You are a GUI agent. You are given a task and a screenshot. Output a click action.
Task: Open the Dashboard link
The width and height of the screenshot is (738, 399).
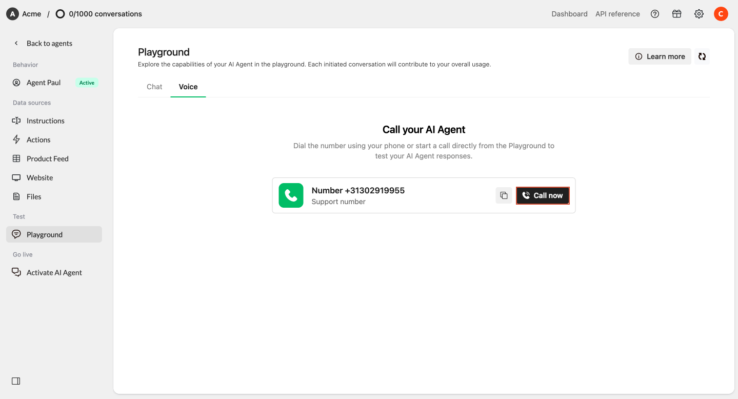coord(569,14)
